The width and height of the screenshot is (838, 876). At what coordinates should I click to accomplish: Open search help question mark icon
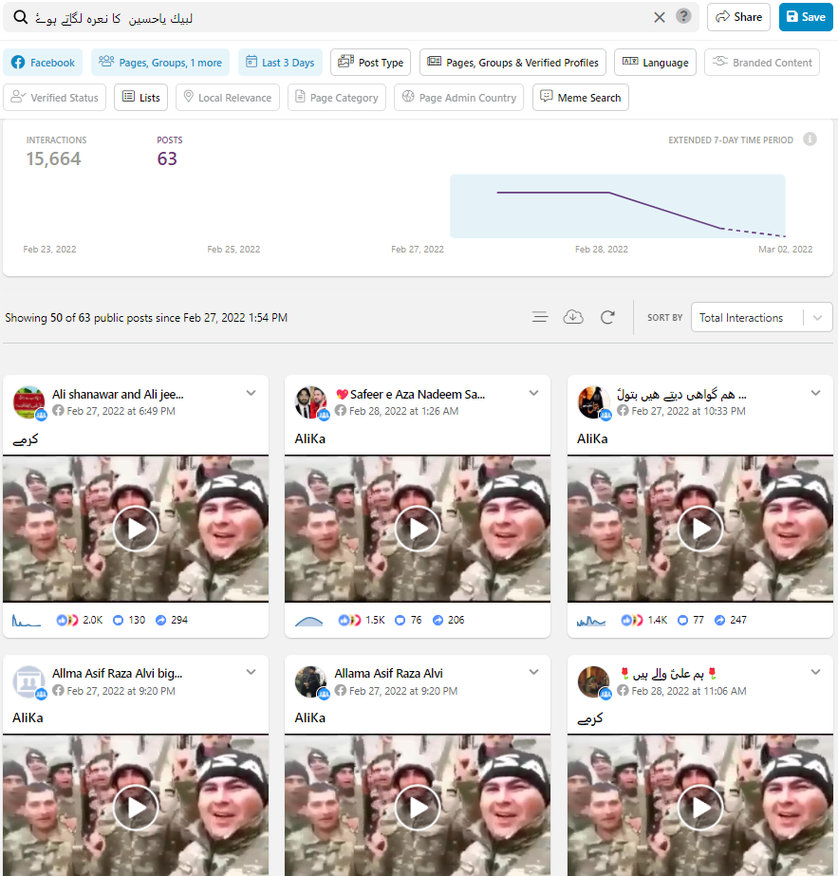tap(683, 17)
